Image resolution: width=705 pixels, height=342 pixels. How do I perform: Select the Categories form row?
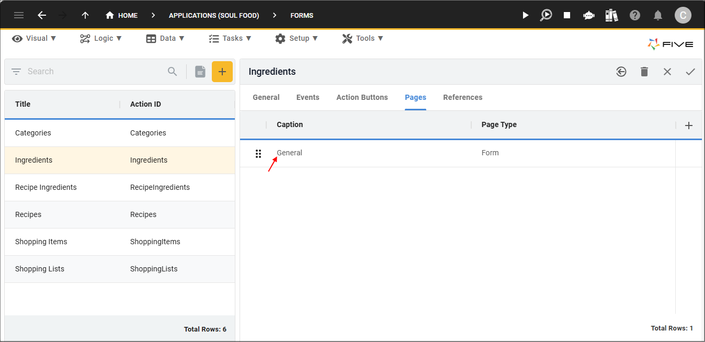[x=120, y=133]
